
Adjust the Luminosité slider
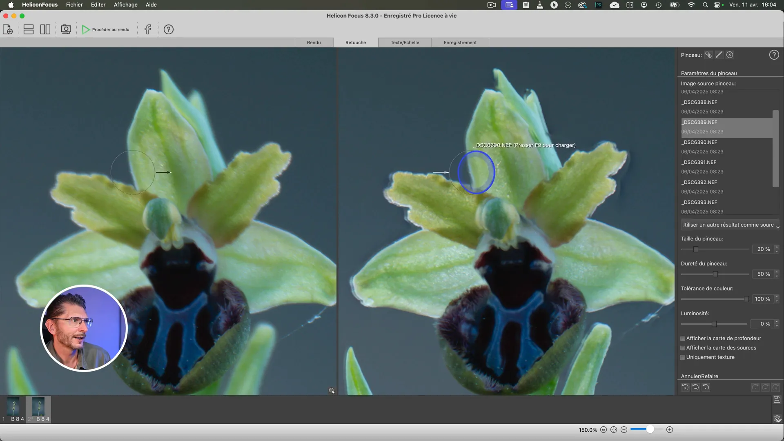click(x=714, y=324)
